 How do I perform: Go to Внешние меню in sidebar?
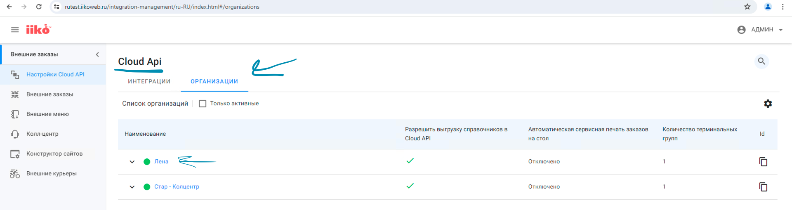pyautogui.click(x=47, y=114)
